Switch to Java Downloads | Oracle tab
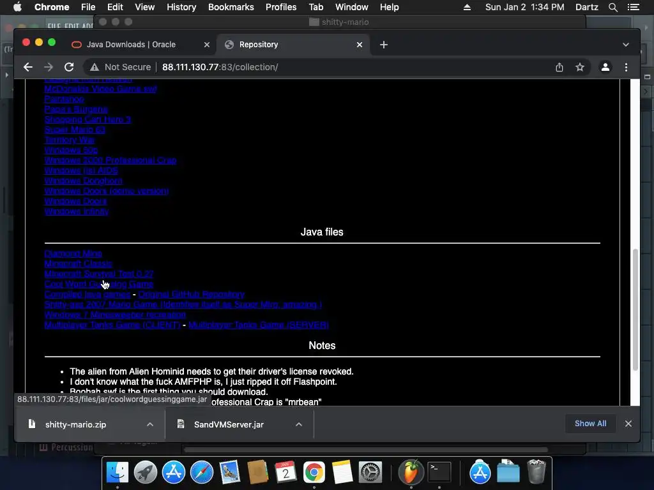 131,45
